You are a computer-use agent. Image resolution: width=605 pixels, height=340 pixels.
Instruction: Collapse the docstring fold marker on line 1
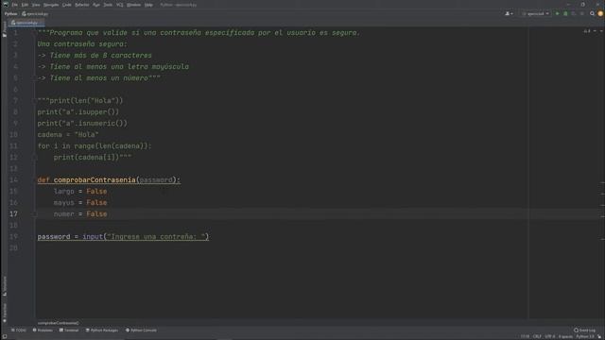(x=34, y=33)
